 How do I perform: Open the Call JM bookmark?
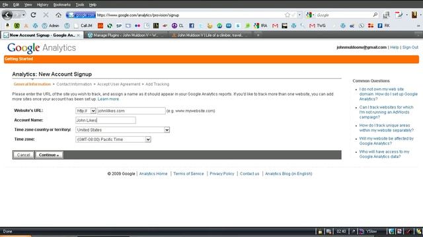point(83,26)
